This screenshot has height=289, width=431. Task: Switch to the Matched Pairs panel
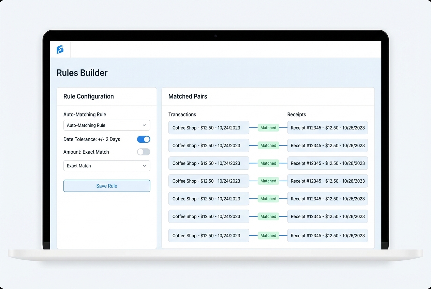pyautogui.click(x=188, y=96)
